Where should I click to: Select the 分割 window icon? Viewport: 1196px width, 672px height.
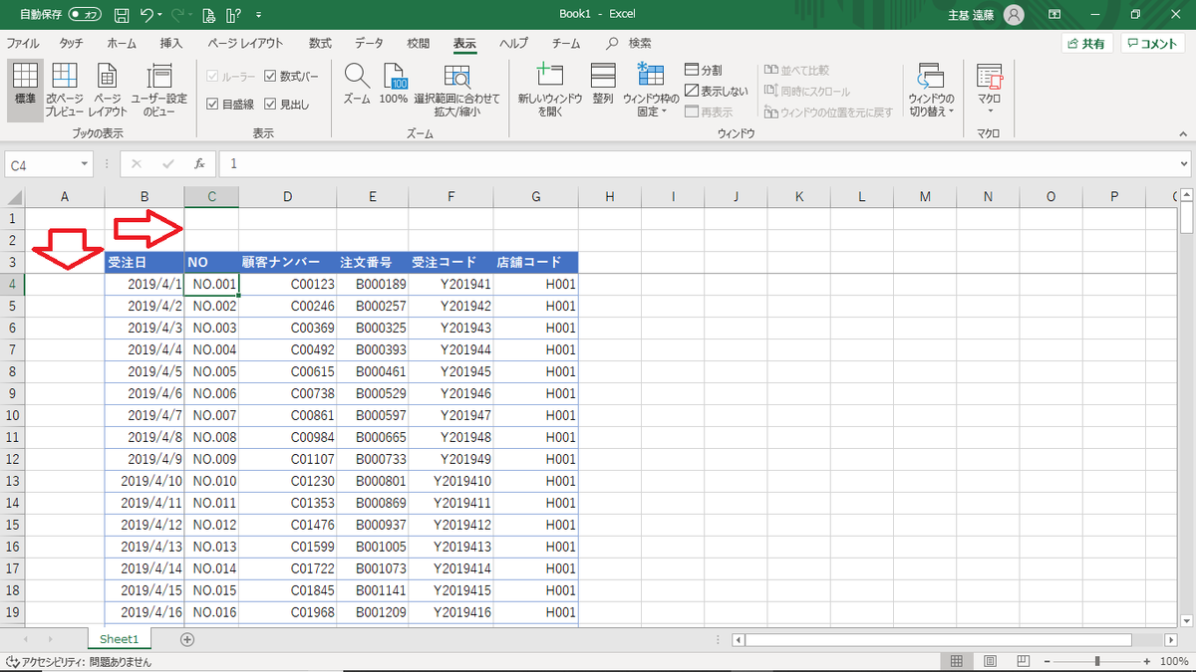click(x=703, y=70)
